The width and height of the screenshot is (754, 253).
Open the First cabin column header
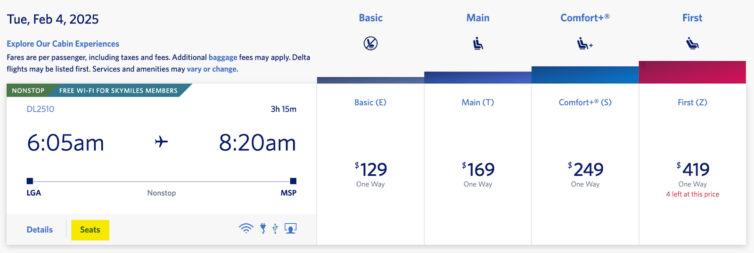coord(692,18)
